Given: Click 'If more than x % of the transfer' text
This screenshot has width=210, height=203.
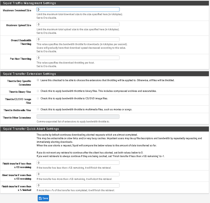Looking at the screenshot, I should (x=76, y=190).
